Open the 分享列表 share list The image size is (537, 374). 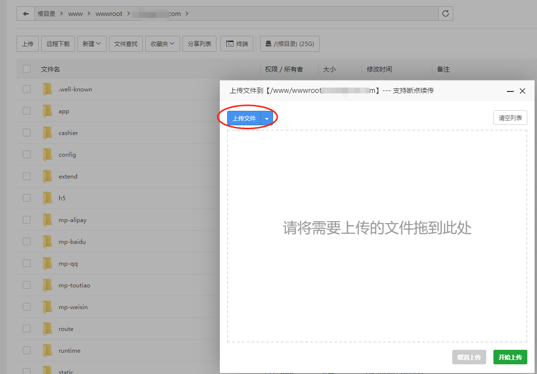coord(199,44)
